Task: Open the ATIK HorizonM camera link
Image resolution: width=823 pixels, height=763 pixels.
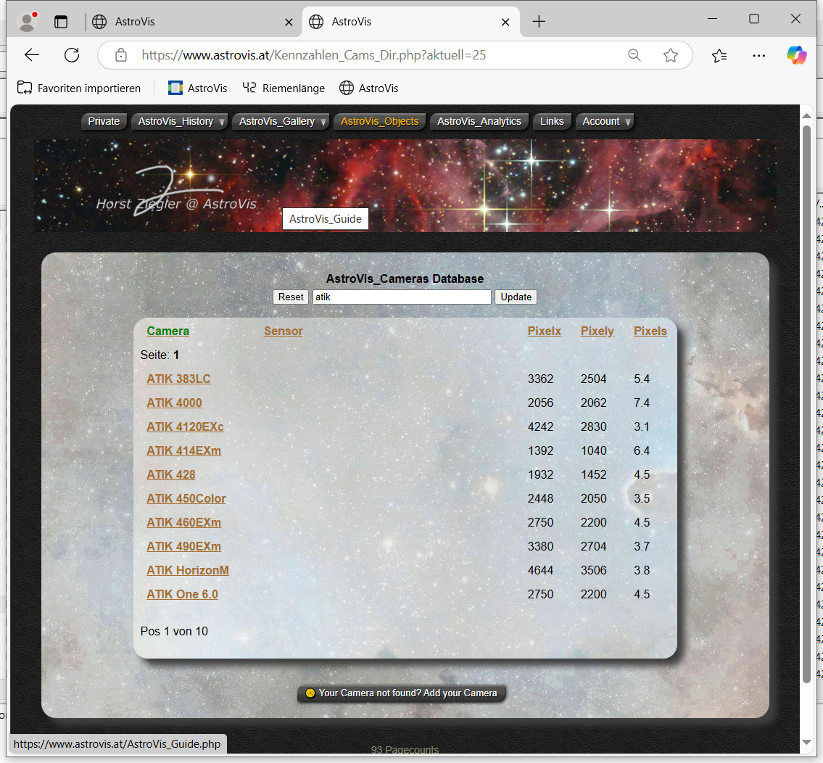Action: point(188,570)
